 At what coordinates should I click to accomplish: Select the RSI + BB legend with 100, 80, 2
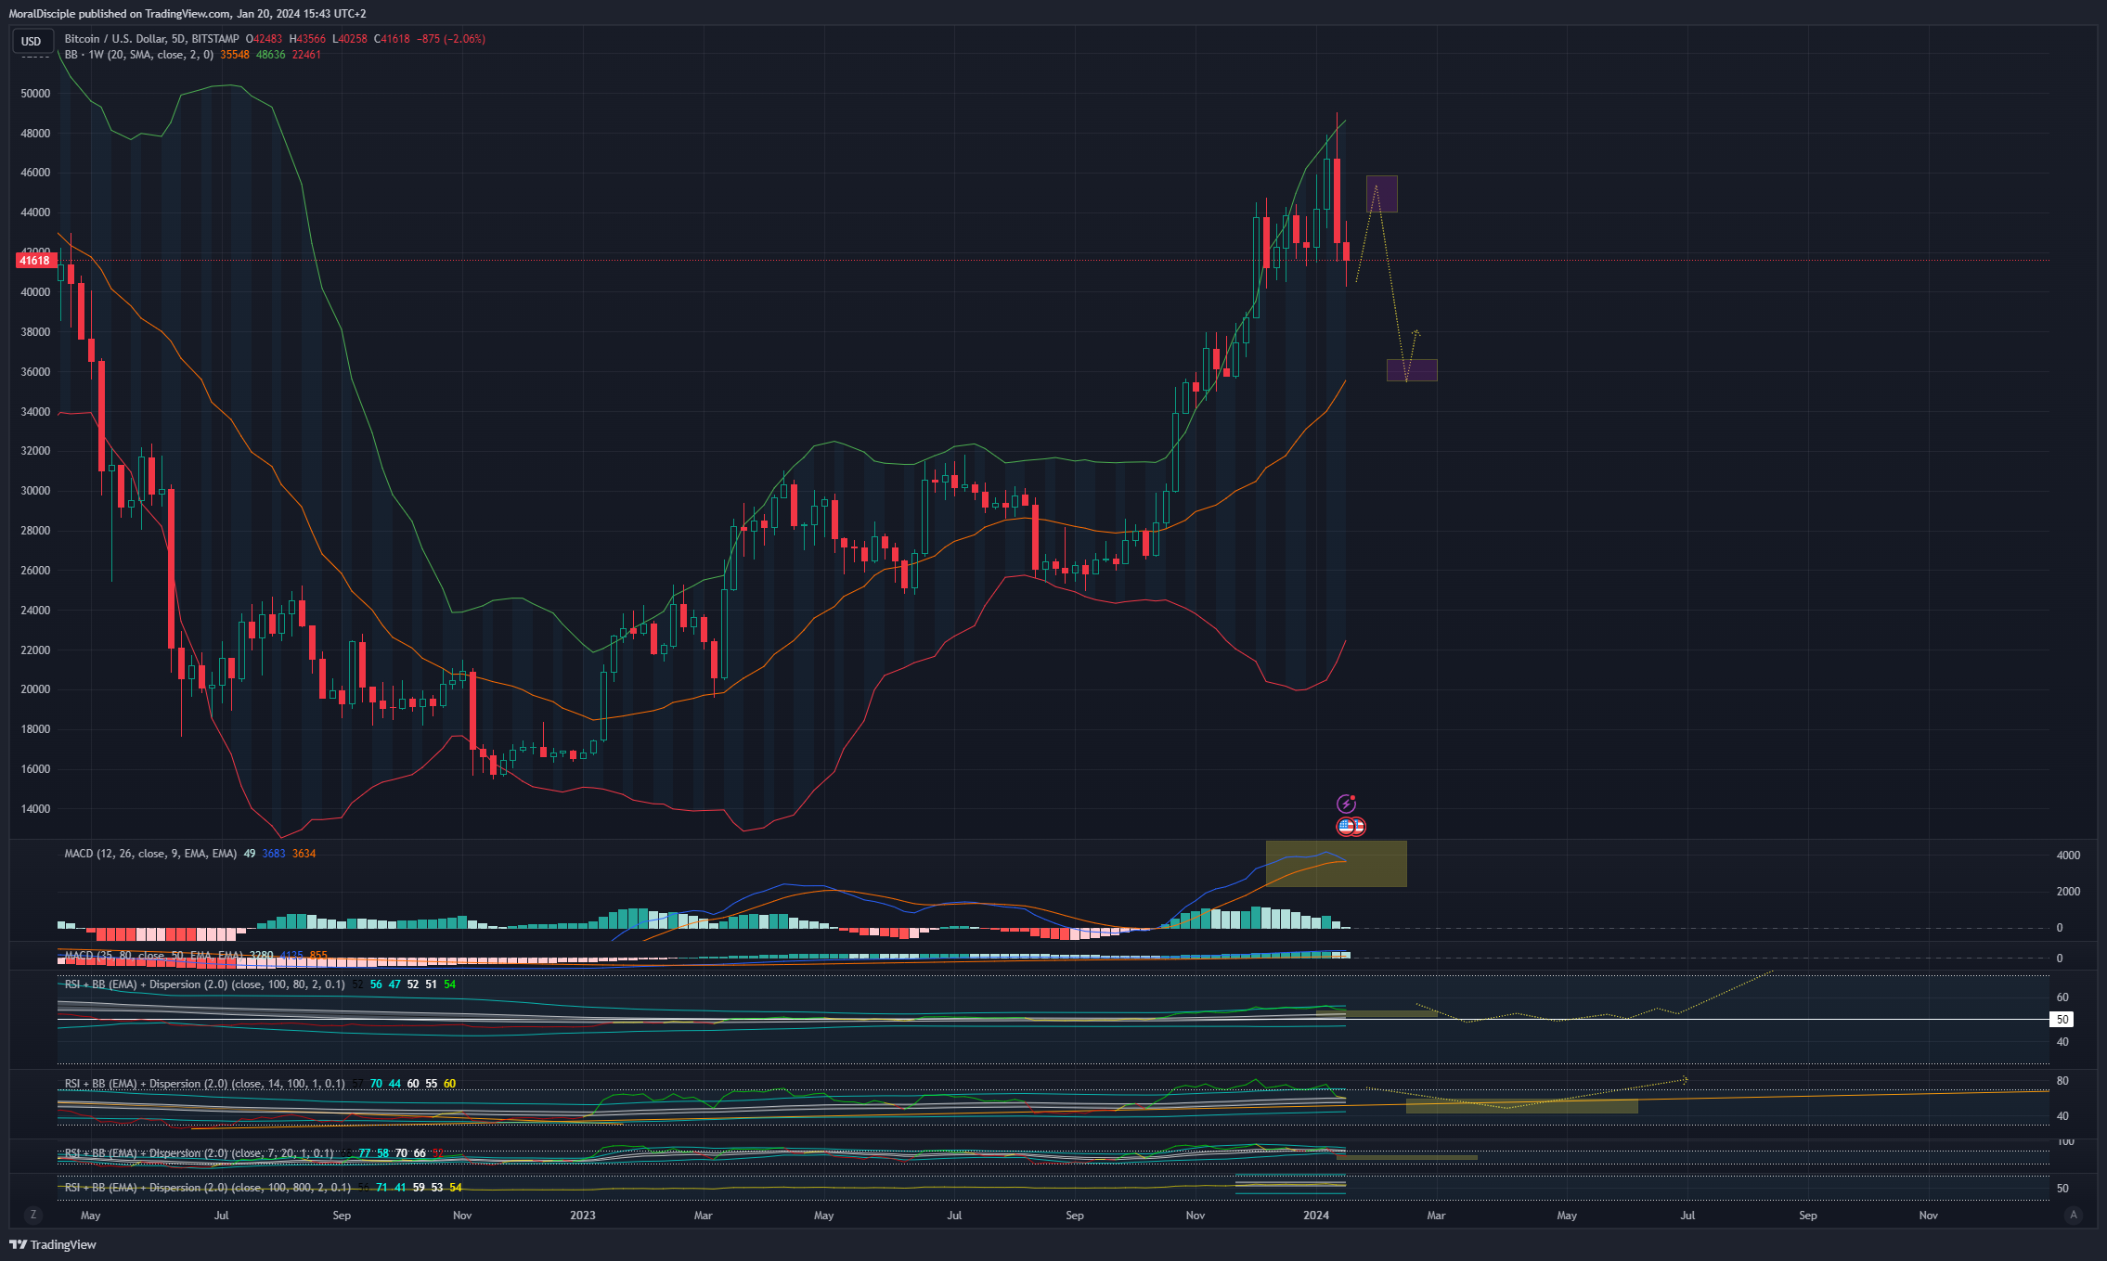click(204, 984)
